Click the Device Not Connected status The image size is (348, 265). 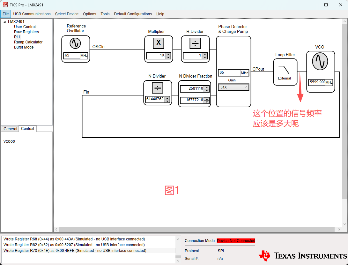(236, 240)
